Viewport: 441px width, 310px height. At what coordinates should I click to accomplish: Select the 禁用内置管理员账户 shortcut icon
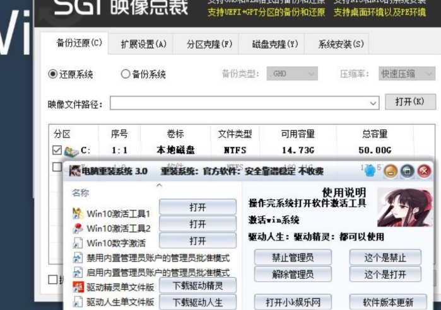click(78, 258)
